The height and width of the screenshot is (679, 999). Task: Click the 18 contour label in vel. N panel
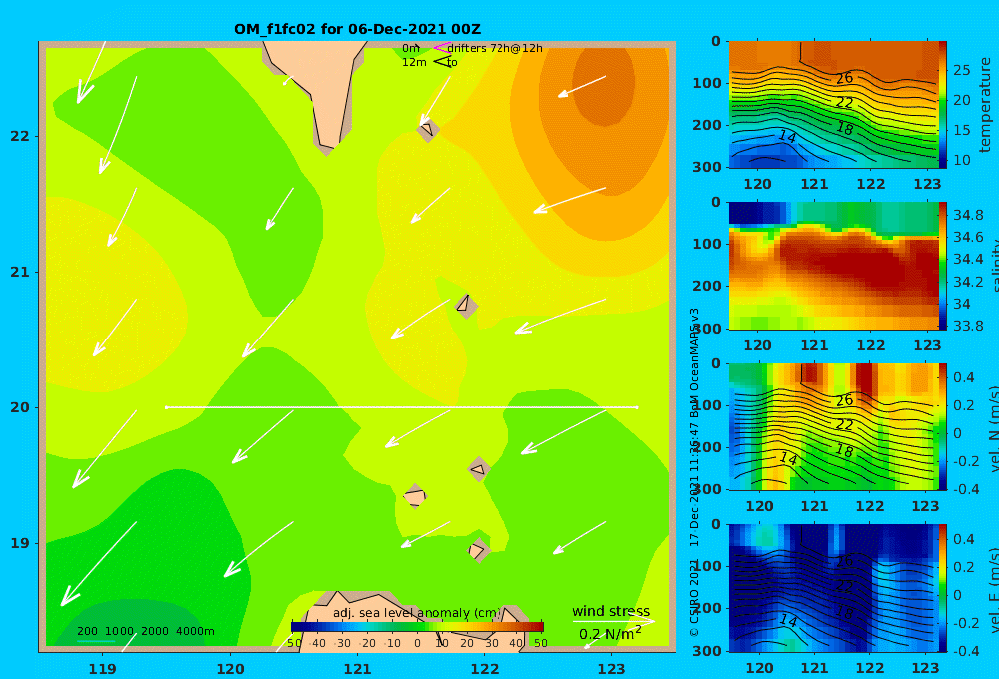(844, 451)
